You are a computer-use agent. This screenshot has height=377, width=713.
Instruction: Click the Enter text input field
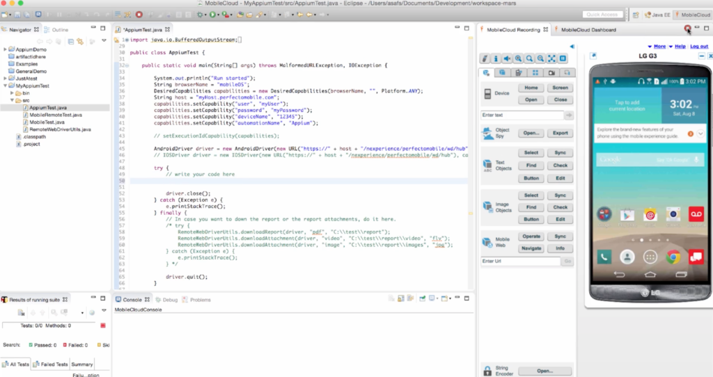click(x=522, y=115)
